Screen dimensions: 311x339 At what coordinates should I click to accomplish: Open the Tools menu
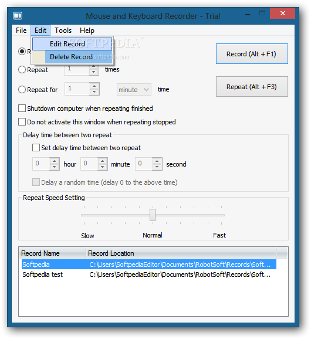pyautogui.click(x=63, y=30)
